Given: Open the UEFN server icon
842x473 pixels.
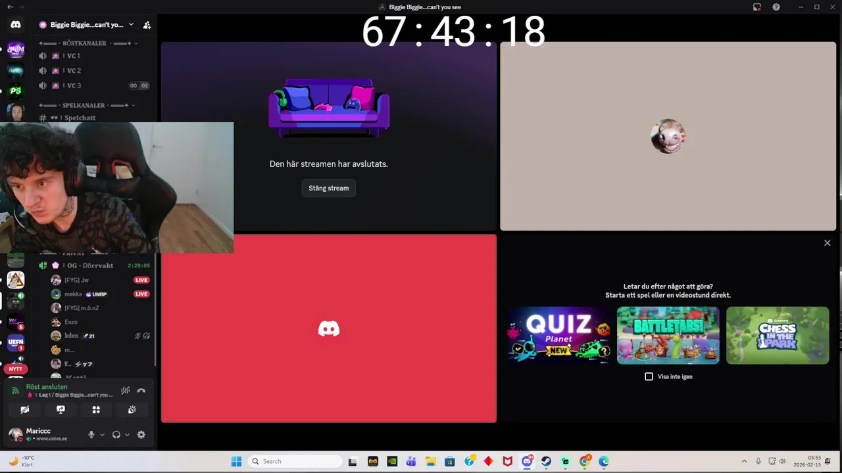Looking at the screenshot, I should [16, 343].
